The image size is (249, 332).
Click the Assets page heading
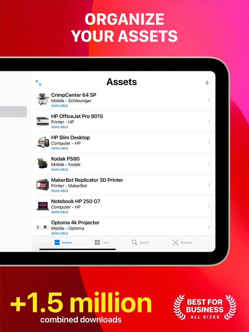click(x=122, y=82)
